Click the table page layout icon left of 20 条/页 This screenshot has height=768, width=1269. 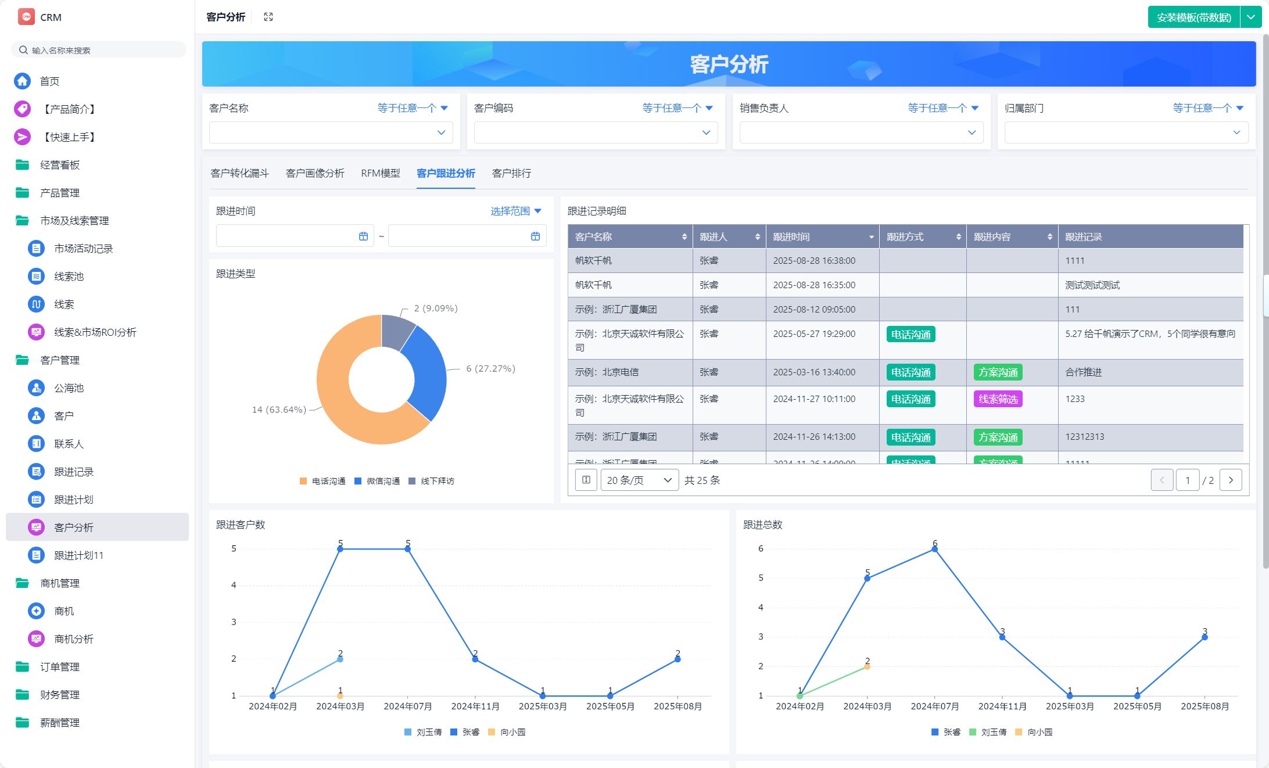pos(586,480)
